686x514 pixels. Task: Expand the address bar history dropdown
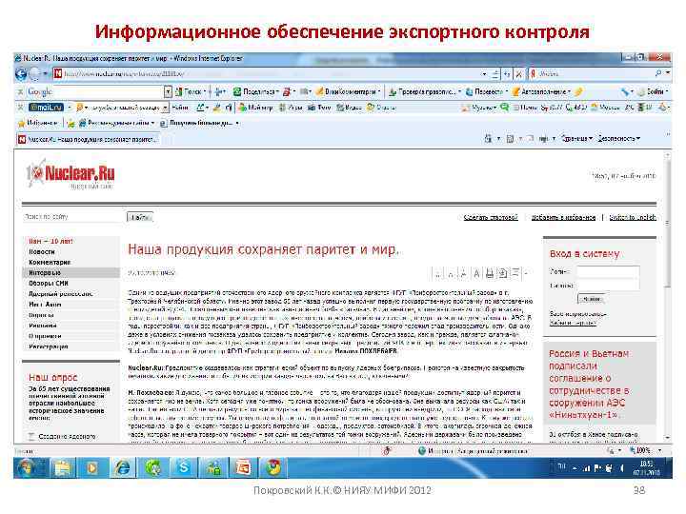484,74
